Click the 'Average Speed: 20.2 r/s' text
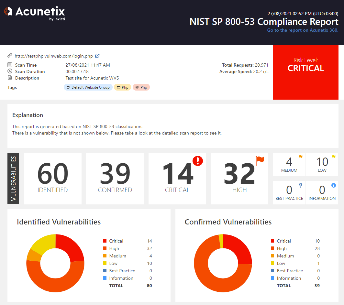 click(244, 72)
